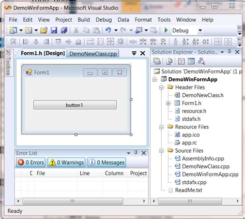The width and height of the screenshot is (245, 219).
Task: Start debugging with the green play icon
Action: click(166, 30)
